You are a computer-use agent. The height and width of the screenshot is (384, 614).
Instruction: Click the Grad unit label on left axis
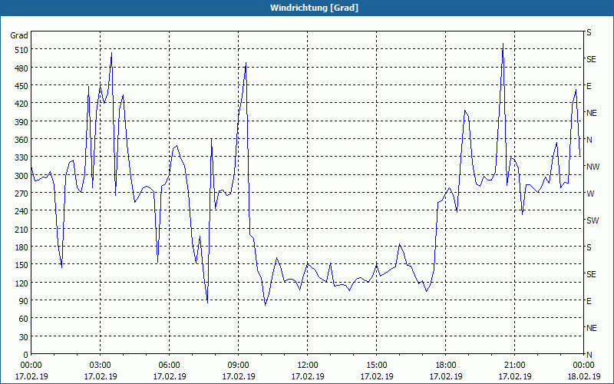(x=19, y=35)
